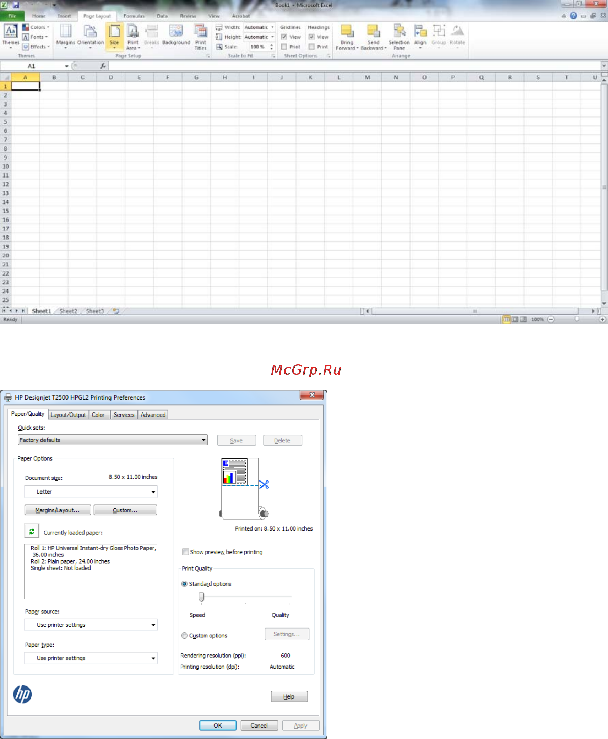Switch to the Advanced tab
The height and width of the screenshot is (739, 608).
(x=153, y=415)
